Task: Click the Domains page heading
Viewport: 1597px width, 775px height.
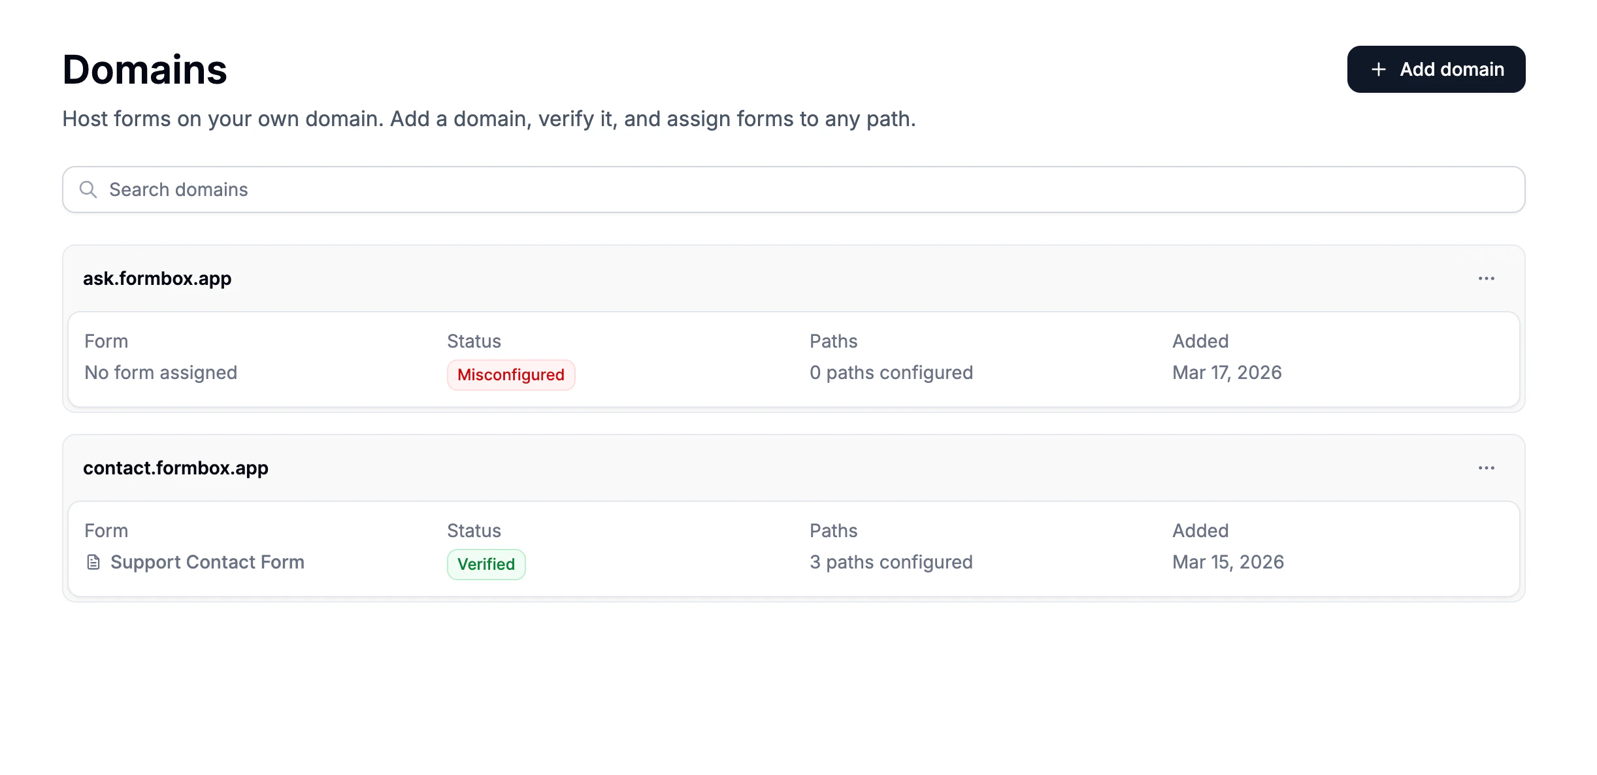Action: point(144,69)
